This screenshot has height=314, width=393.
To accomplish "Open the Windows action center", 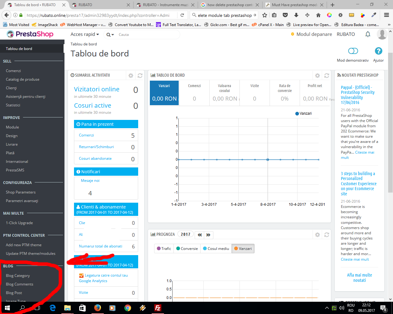I will coord(383,308).
